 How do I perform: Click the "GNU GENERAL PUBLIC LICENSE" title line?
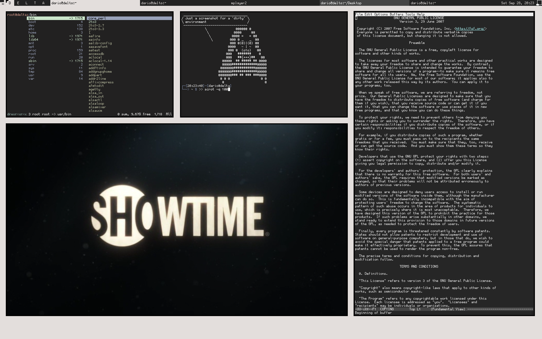click(419, 18)
